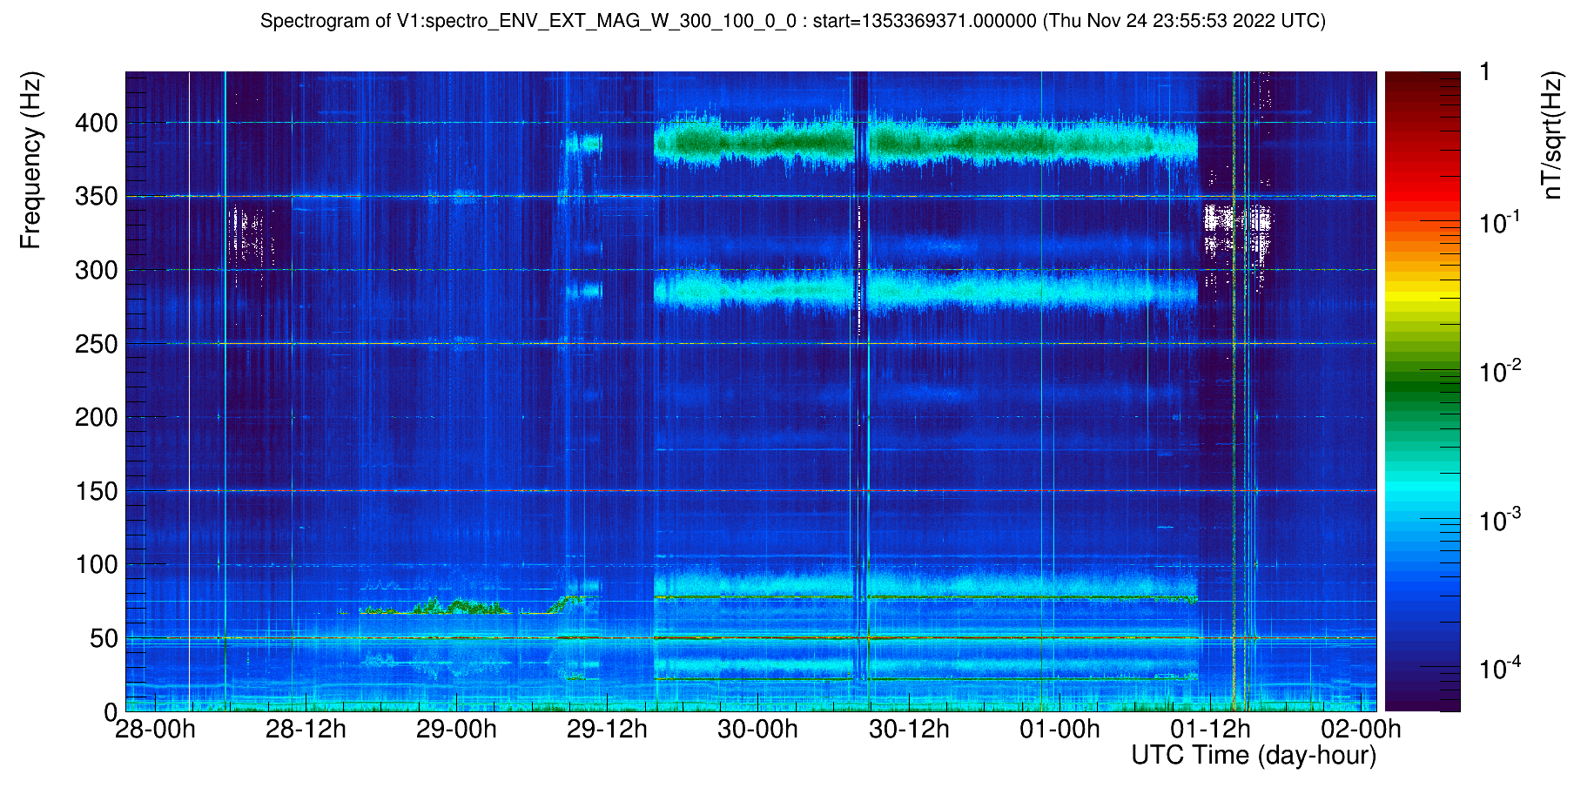Click the spectrogram title text

pos(792,21)
